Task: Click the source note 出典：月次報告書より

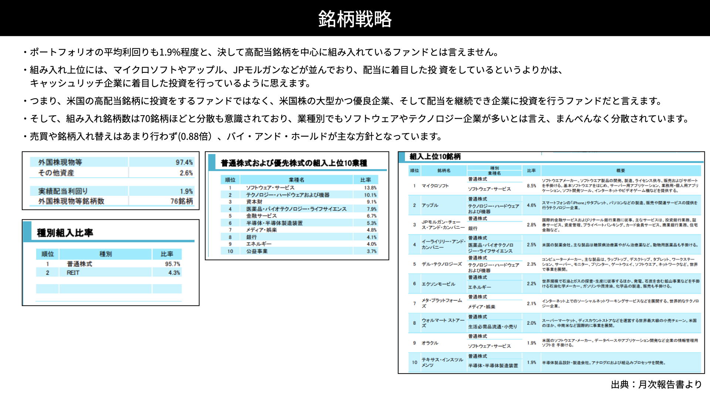Action: tap(656, 385)
